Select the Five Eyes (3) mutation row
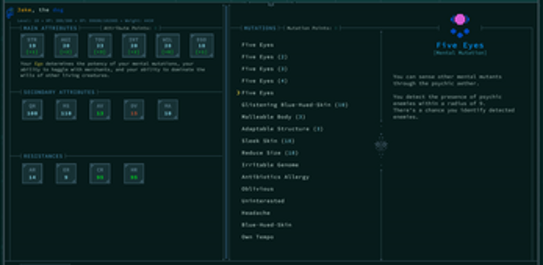Image resolution: width=543 pixels, height=265 pixels. (x=265, y=69)
